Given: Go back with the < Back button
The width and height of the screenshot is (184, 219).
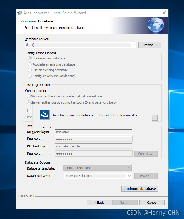Looking at the screenshot, I should (x=99, y=203).
